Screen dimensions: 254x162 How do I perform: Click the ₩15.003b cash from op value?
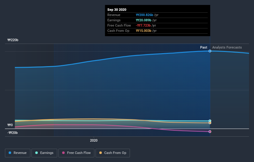[144, 31]
